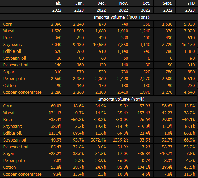The width and height of the screenshot is (198, 178).
Task: Select the Copper concentrate label in tons table
Action: [x=22, y=92]
